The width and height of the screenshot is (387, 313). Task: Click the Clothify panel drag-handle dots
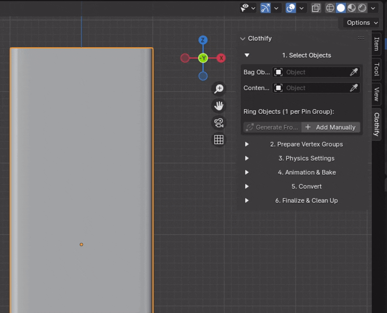click(x=361, y=38)
